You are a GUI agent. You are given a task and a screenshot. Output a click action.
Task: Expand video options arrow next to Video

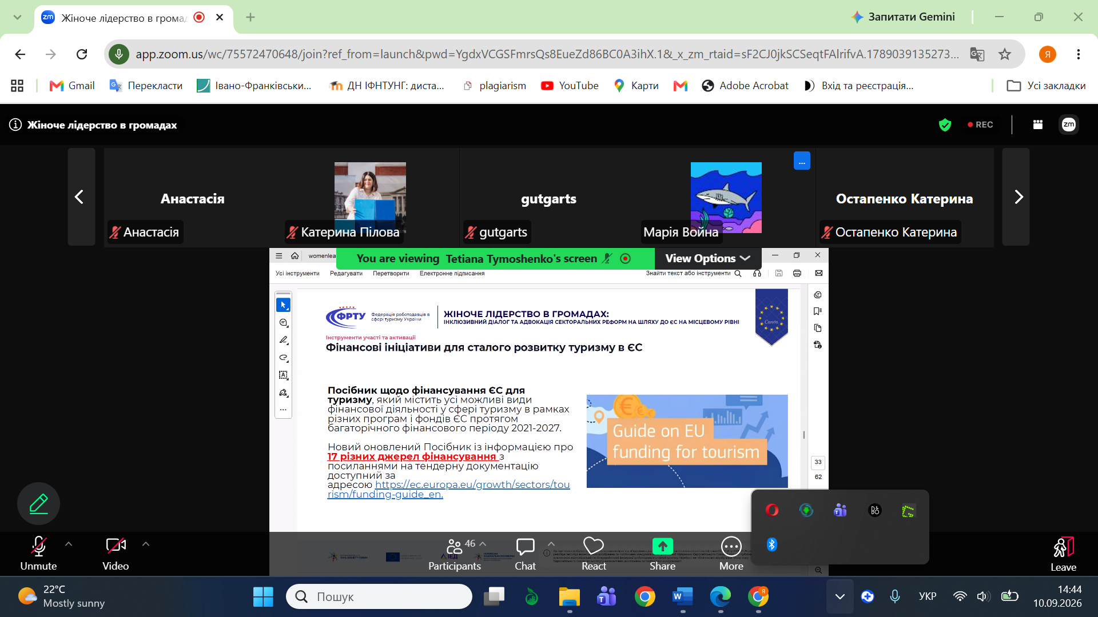[146, 544]
